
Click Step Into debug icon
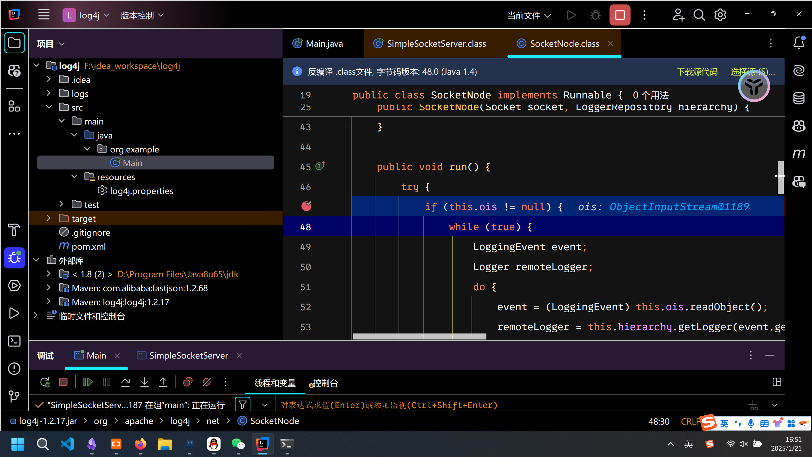[x=144, y=382]
